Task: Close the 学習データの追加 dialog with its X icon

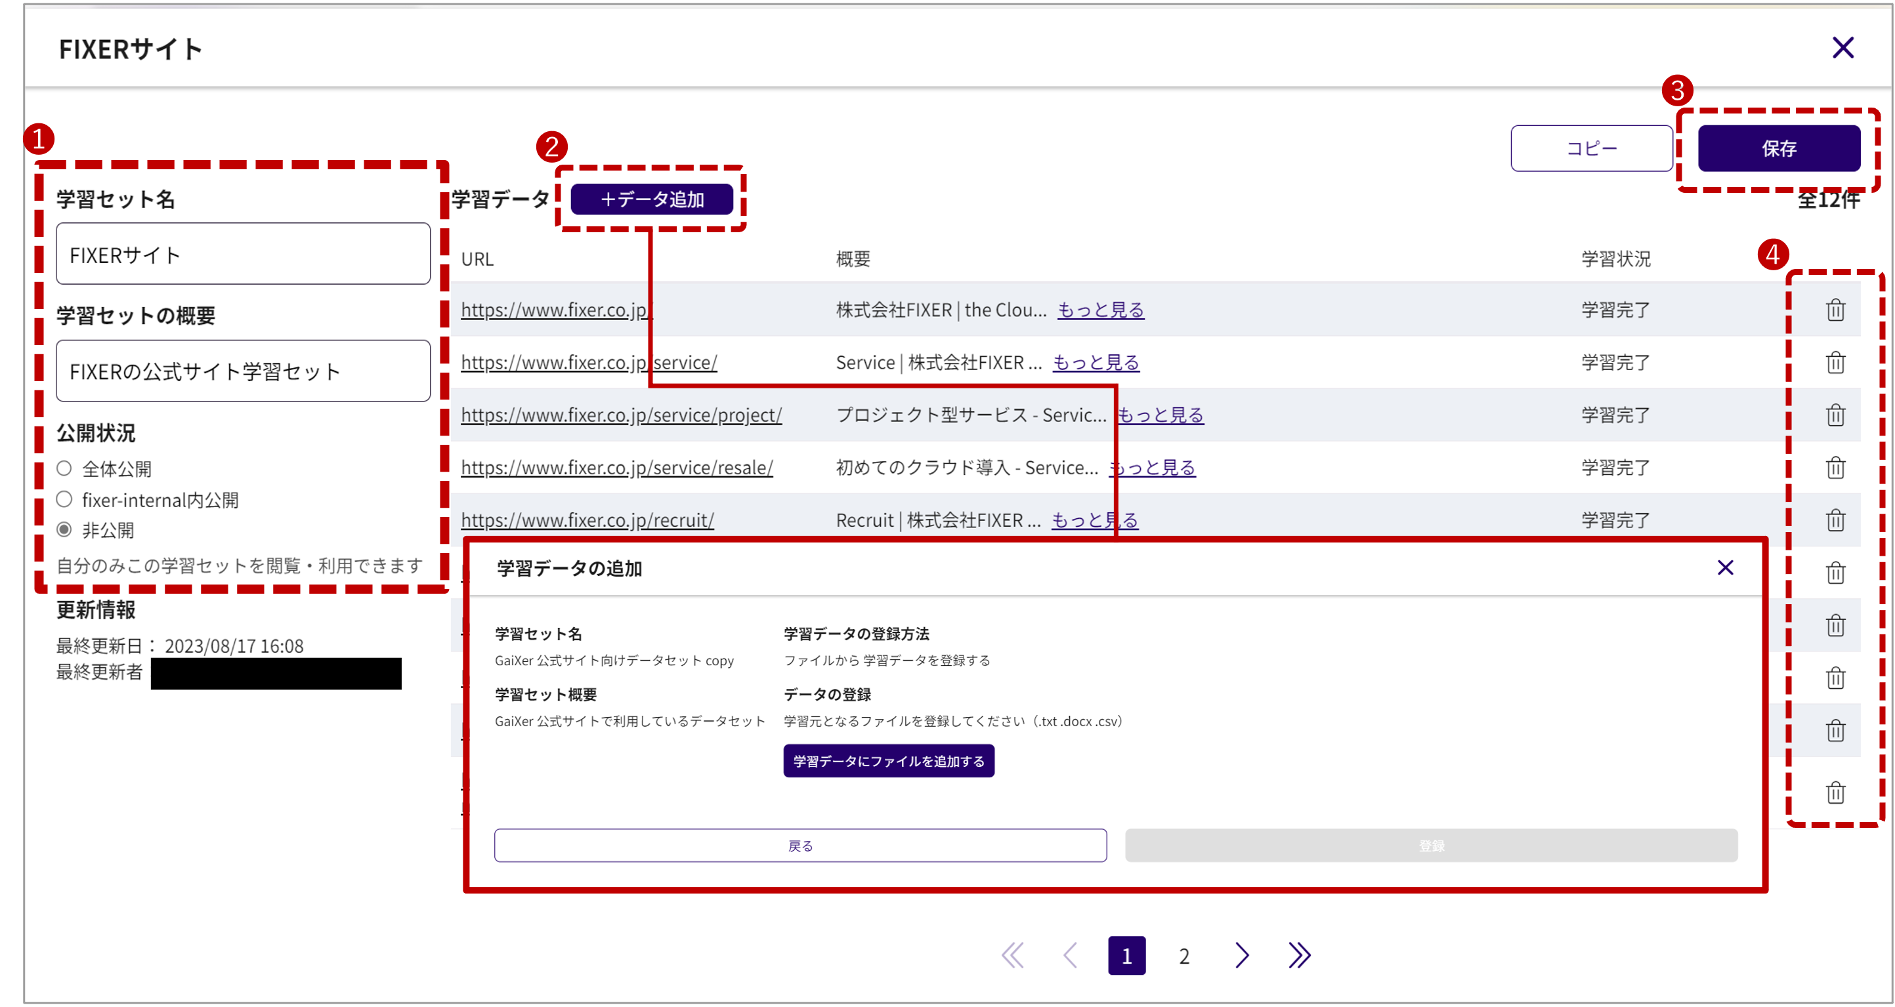Action: (1724, 567)
